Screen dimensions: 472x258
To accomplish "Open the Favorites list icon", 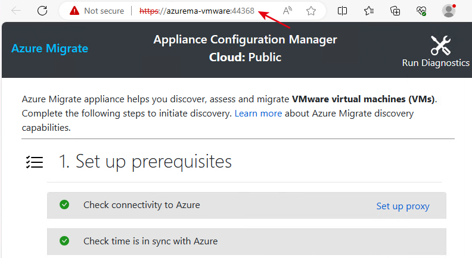I will [369, 11].
